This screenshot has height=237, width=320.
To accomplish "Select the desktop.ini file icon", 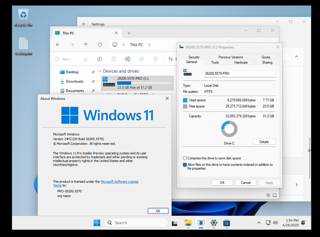I will point(23,46).
